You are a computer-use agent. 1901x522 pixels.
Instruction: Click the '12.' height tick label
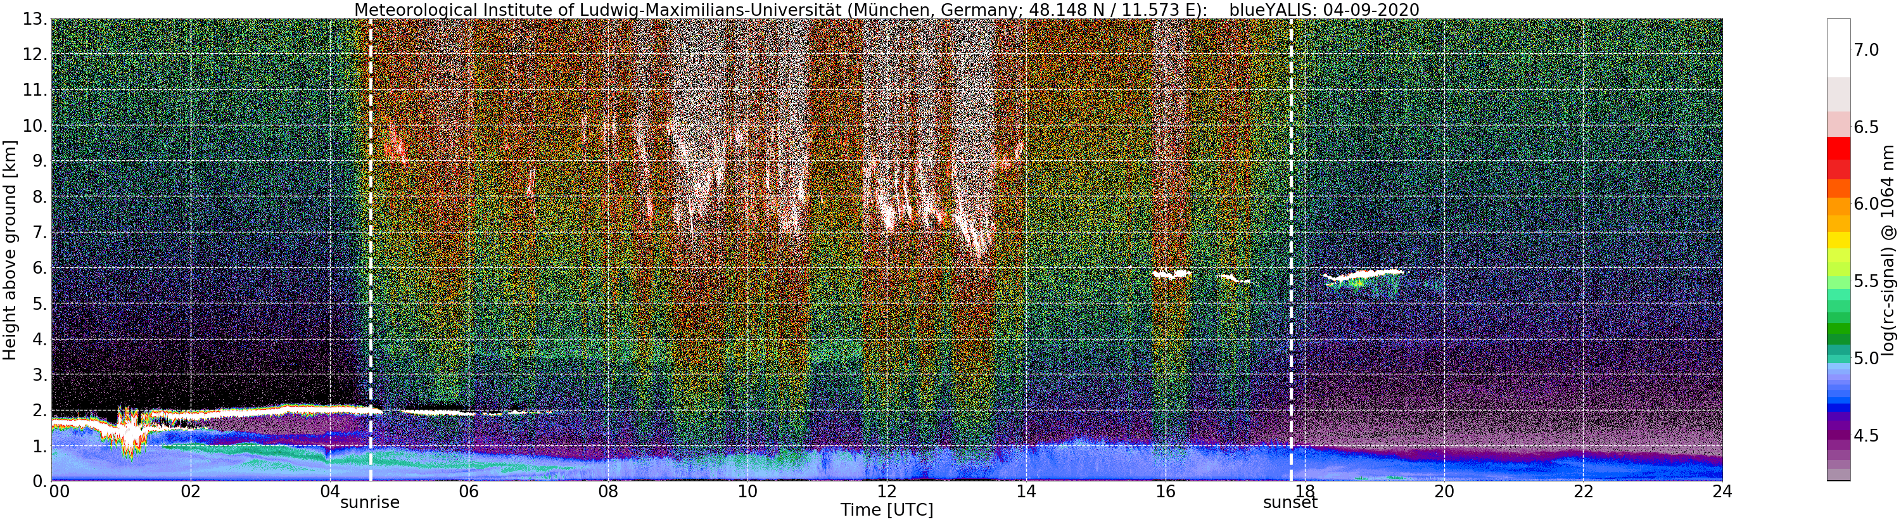coord(34,54)
